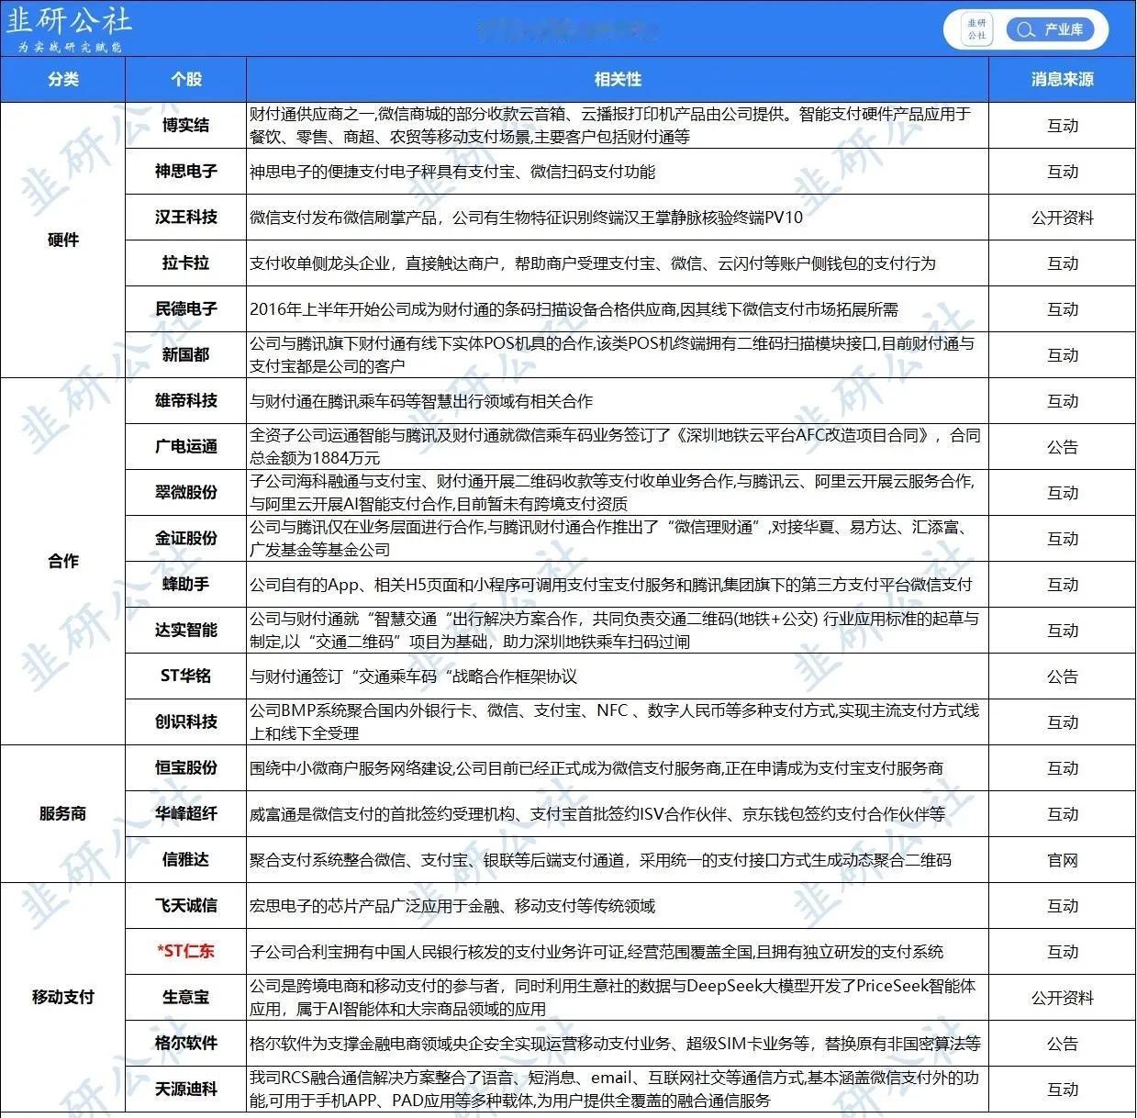Viewport: 1137px width, 1118px height.
Task: Select stock name 华峰超纤
Action: pos(185,813)
